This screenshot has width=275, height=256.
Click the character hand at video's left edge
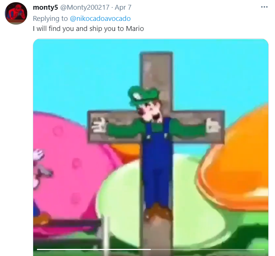click(x=38, y=154)
